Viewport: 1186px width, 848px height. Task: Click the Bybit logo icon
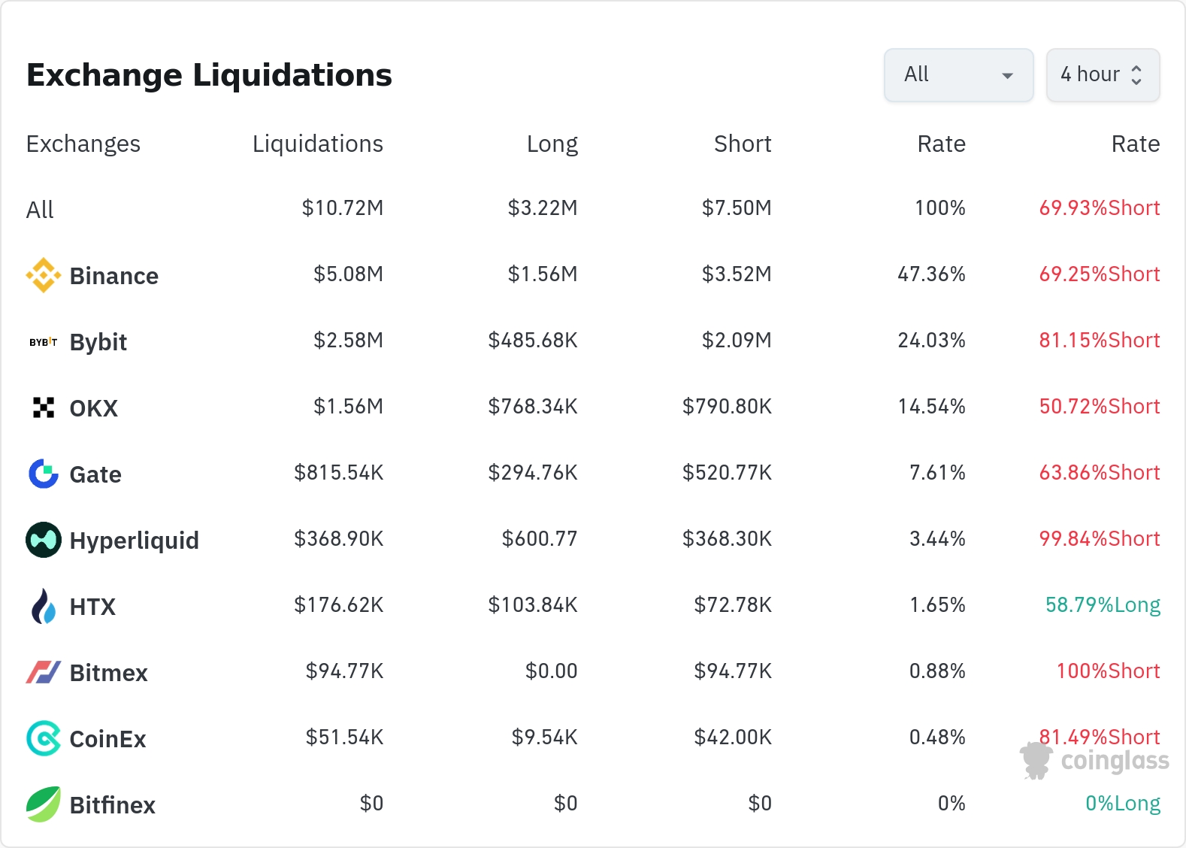(x=44, y=342)
